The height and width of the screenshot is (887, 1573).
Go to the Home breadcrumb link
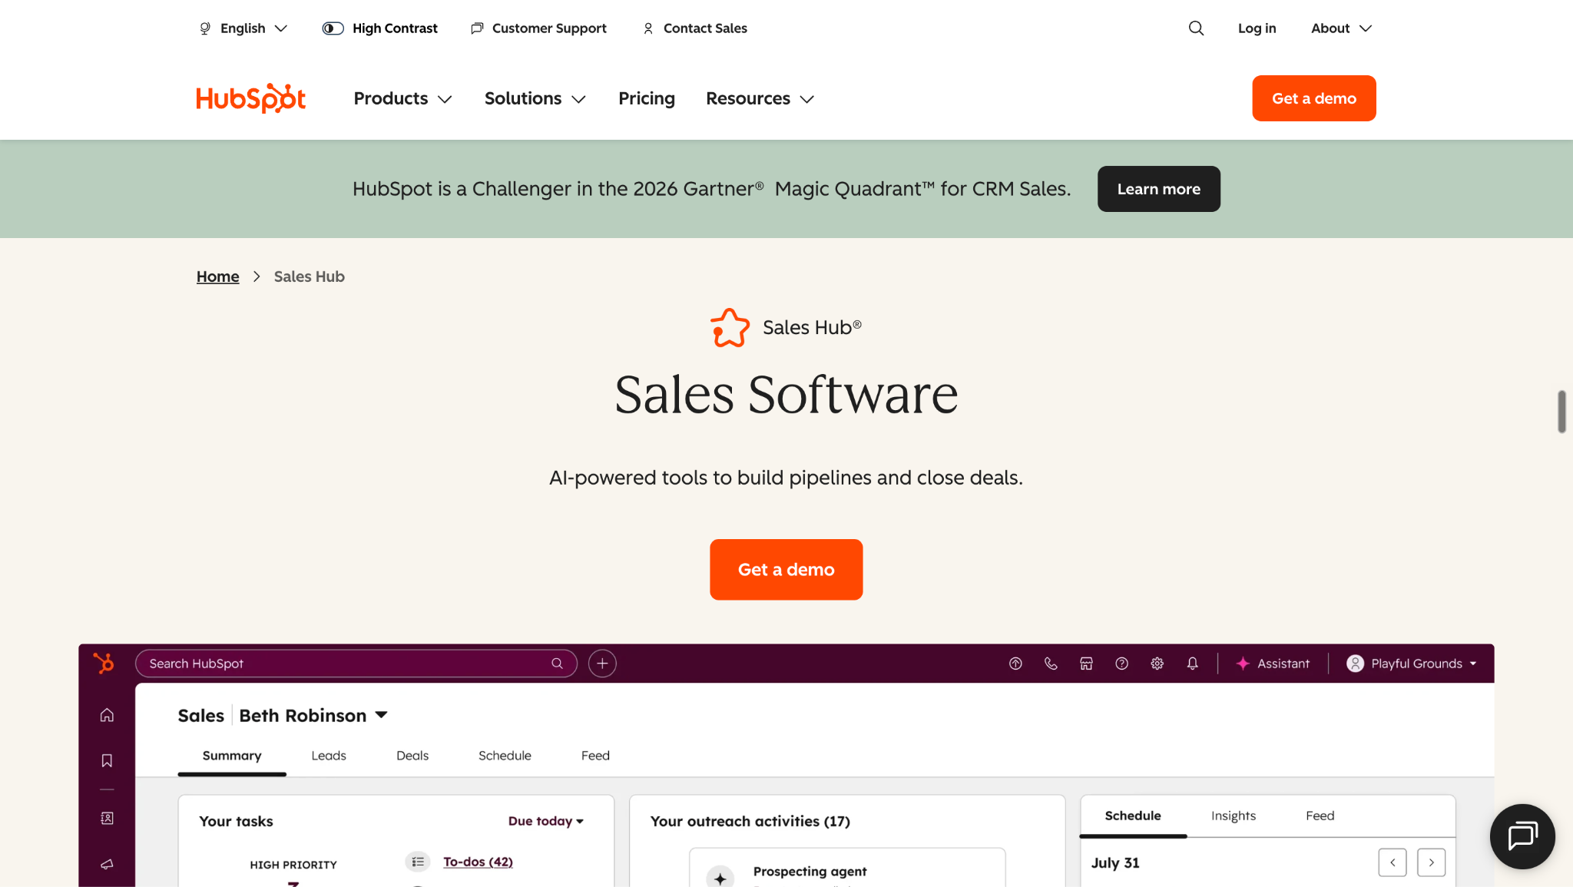coord(218,276)
